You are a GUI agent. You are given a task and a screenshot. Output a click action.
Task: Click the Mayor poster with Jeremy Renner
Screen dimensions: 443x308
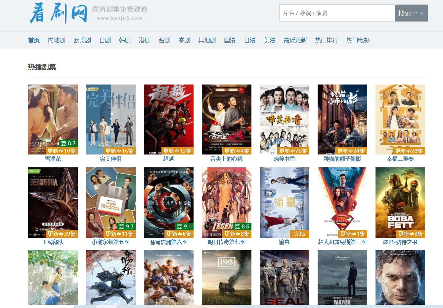point(342,277)
